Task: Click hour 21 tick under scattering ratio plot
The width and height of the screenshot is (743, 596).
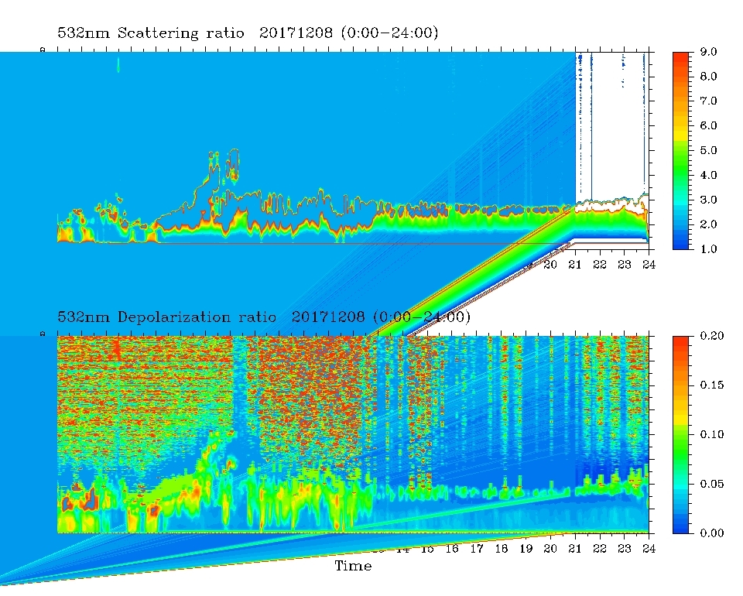Action: tap(575, 265)
